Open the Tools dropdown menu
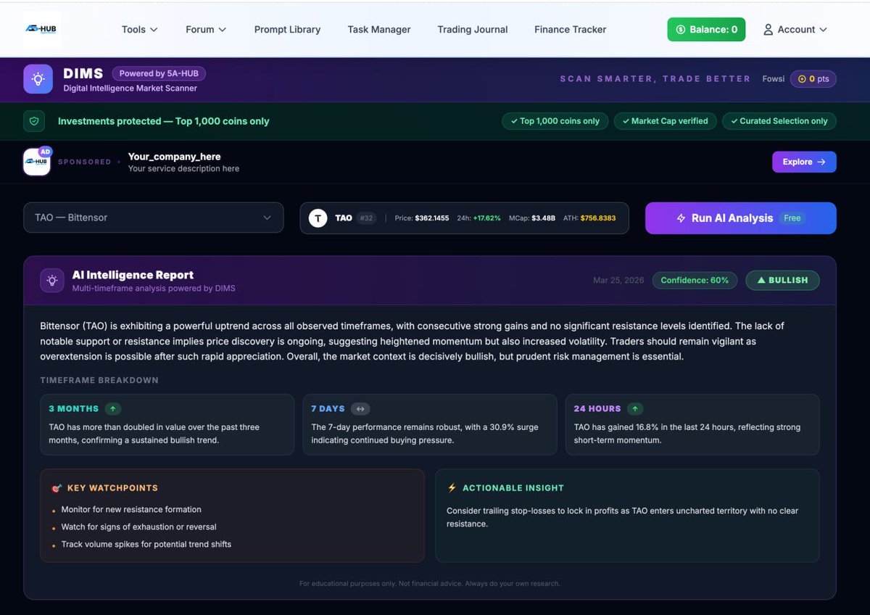Image resolution: width=870 pixels, height=615 pixels. coord(139,30)
